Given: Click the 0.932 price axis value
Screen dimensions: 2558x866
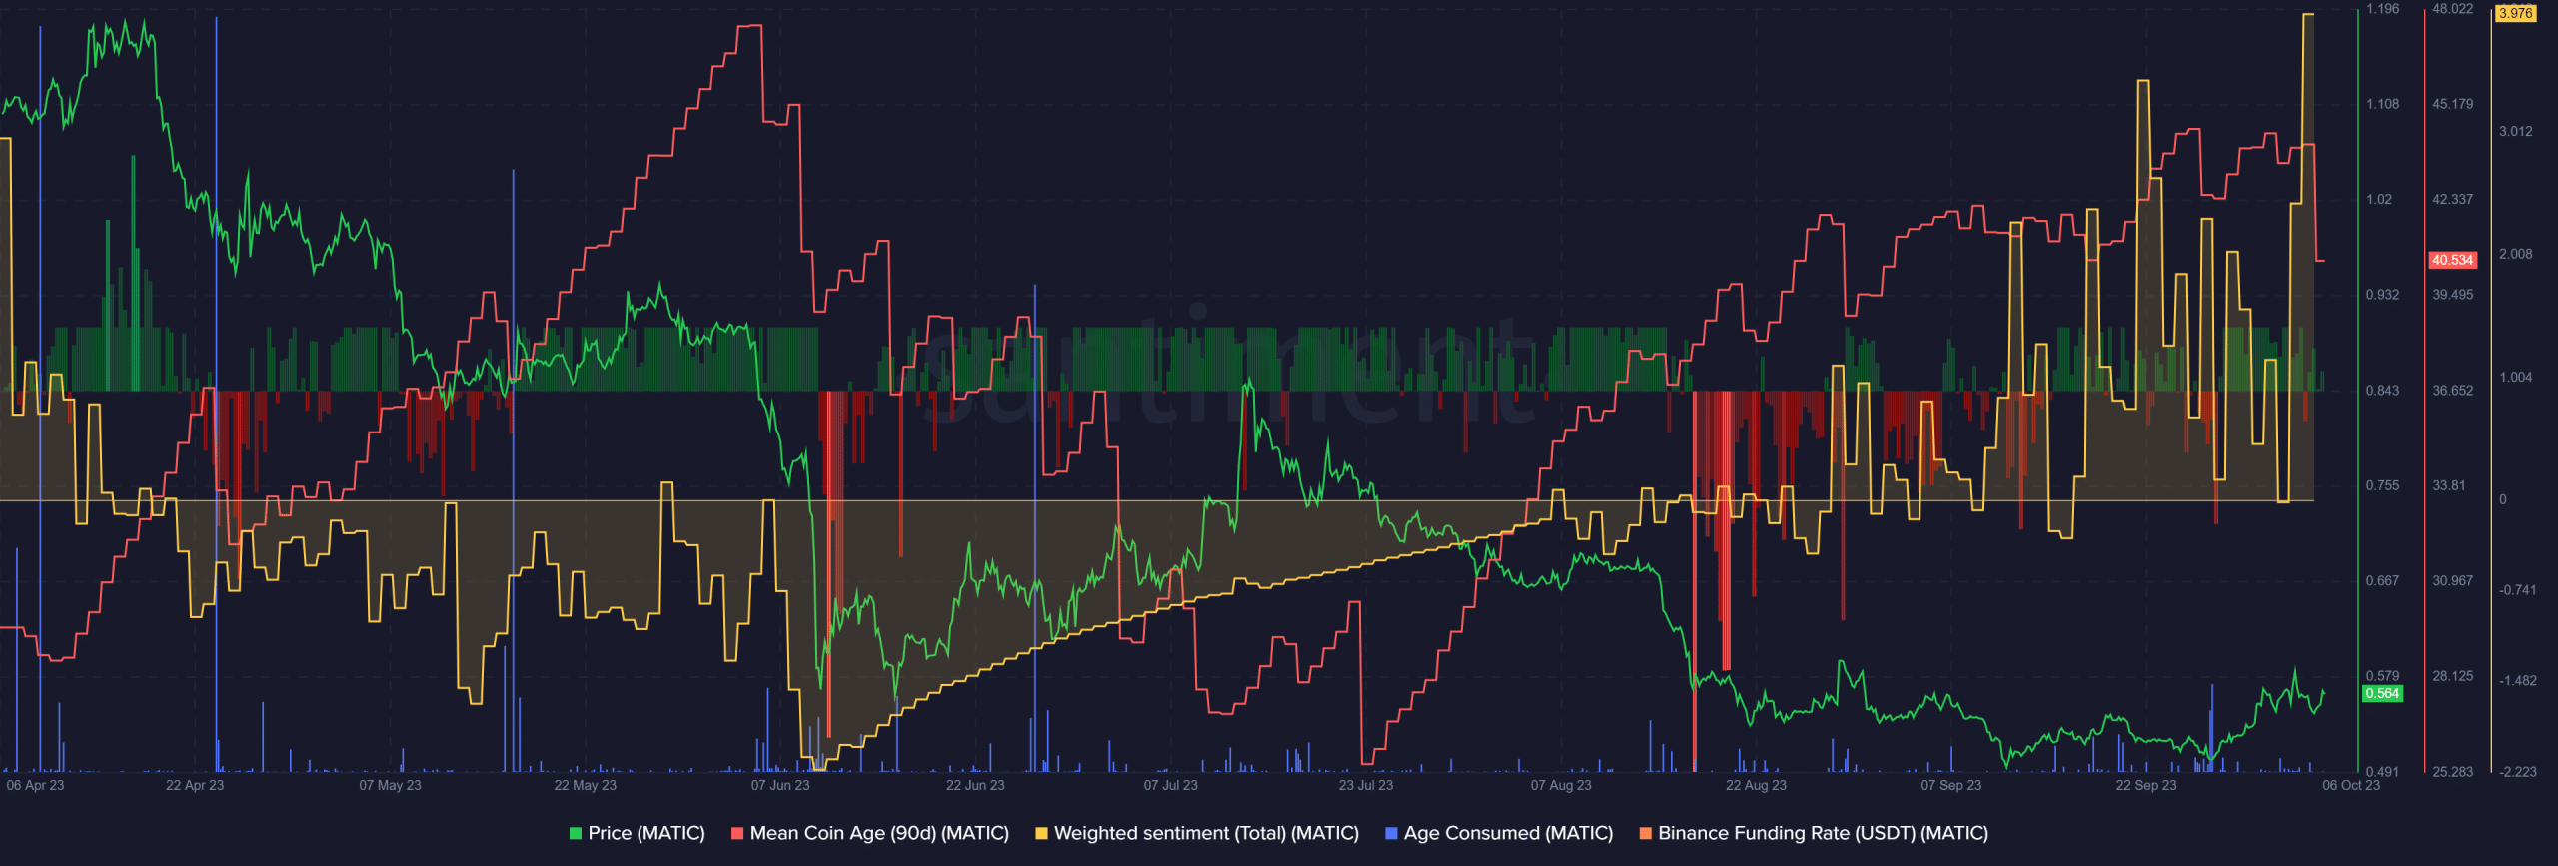Looking at the screenshot, I should point(2382,295).
